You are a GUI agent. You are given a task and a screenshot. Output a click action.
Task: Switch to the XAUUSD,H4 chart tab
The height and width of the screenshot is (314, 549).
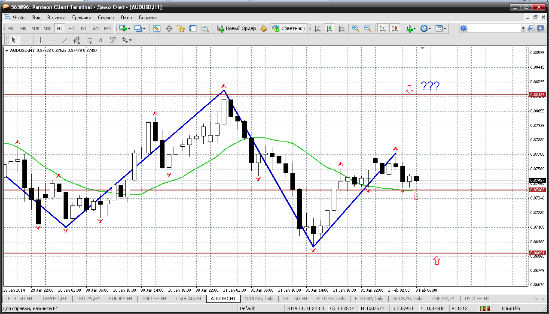point(294,299)
